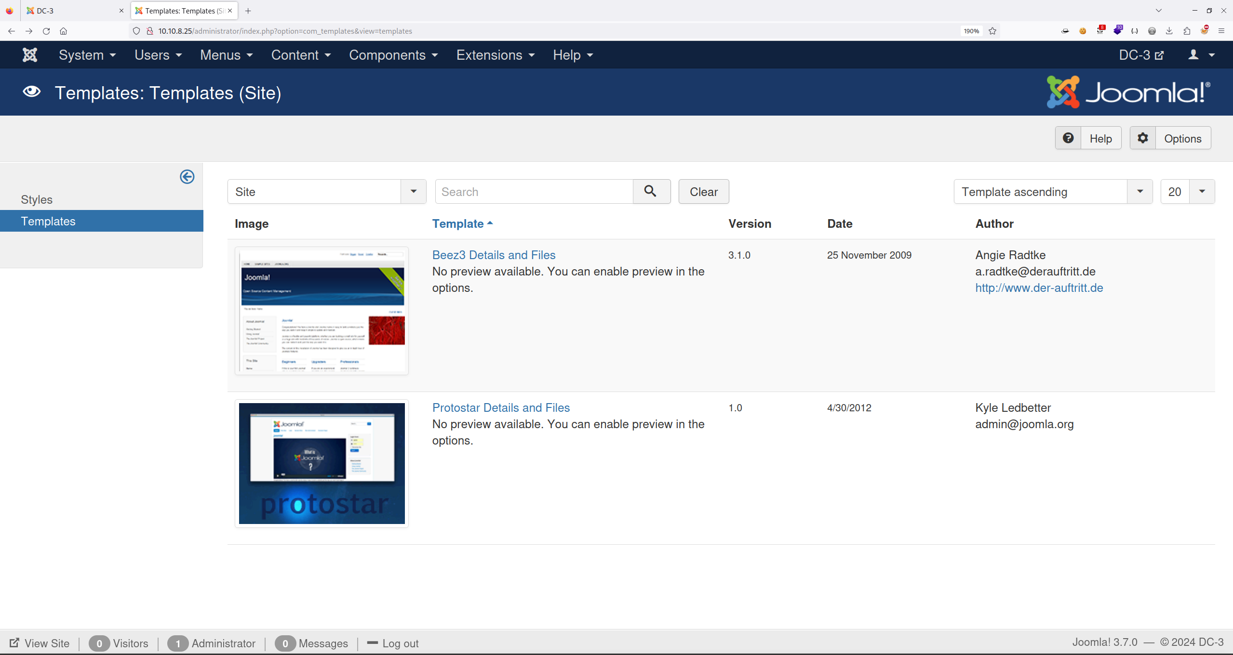Click the DC-3 site link in the header
1233x655 pixels.
click(x=1141, y=55)
